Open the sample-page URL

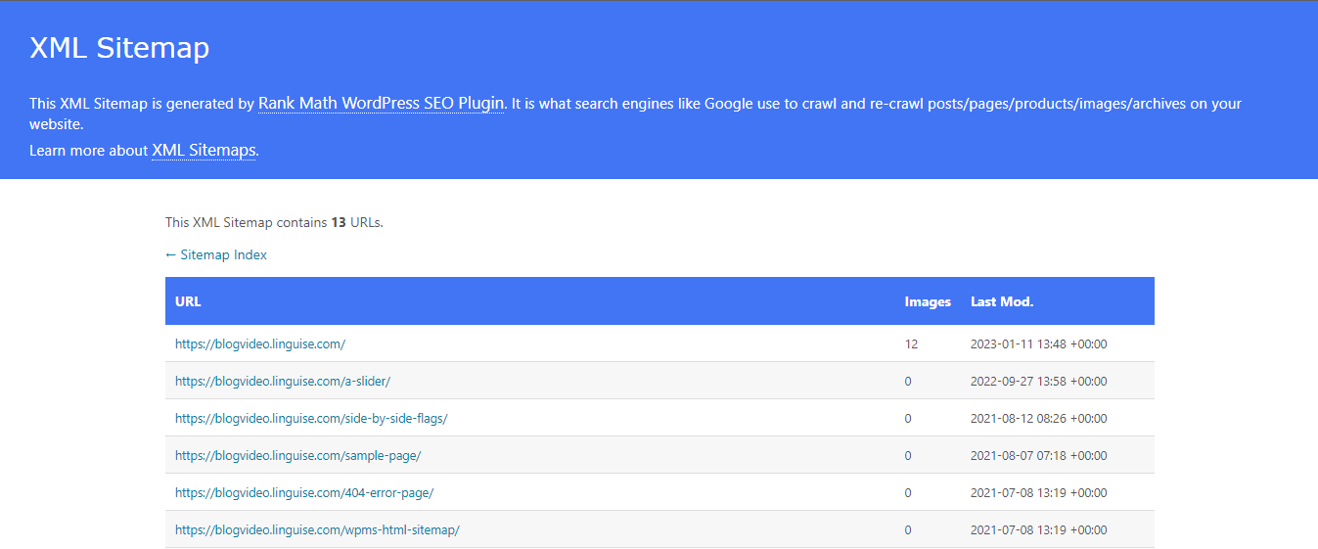click(x=297, y=456)
